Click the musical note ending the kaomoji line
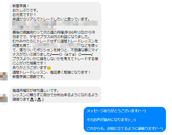The image size is (172, 135). (x=92, y=54)
